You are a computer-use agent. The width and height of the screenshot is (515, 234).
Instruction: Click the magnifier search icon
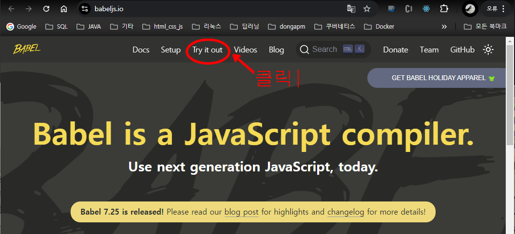(305, 50)
